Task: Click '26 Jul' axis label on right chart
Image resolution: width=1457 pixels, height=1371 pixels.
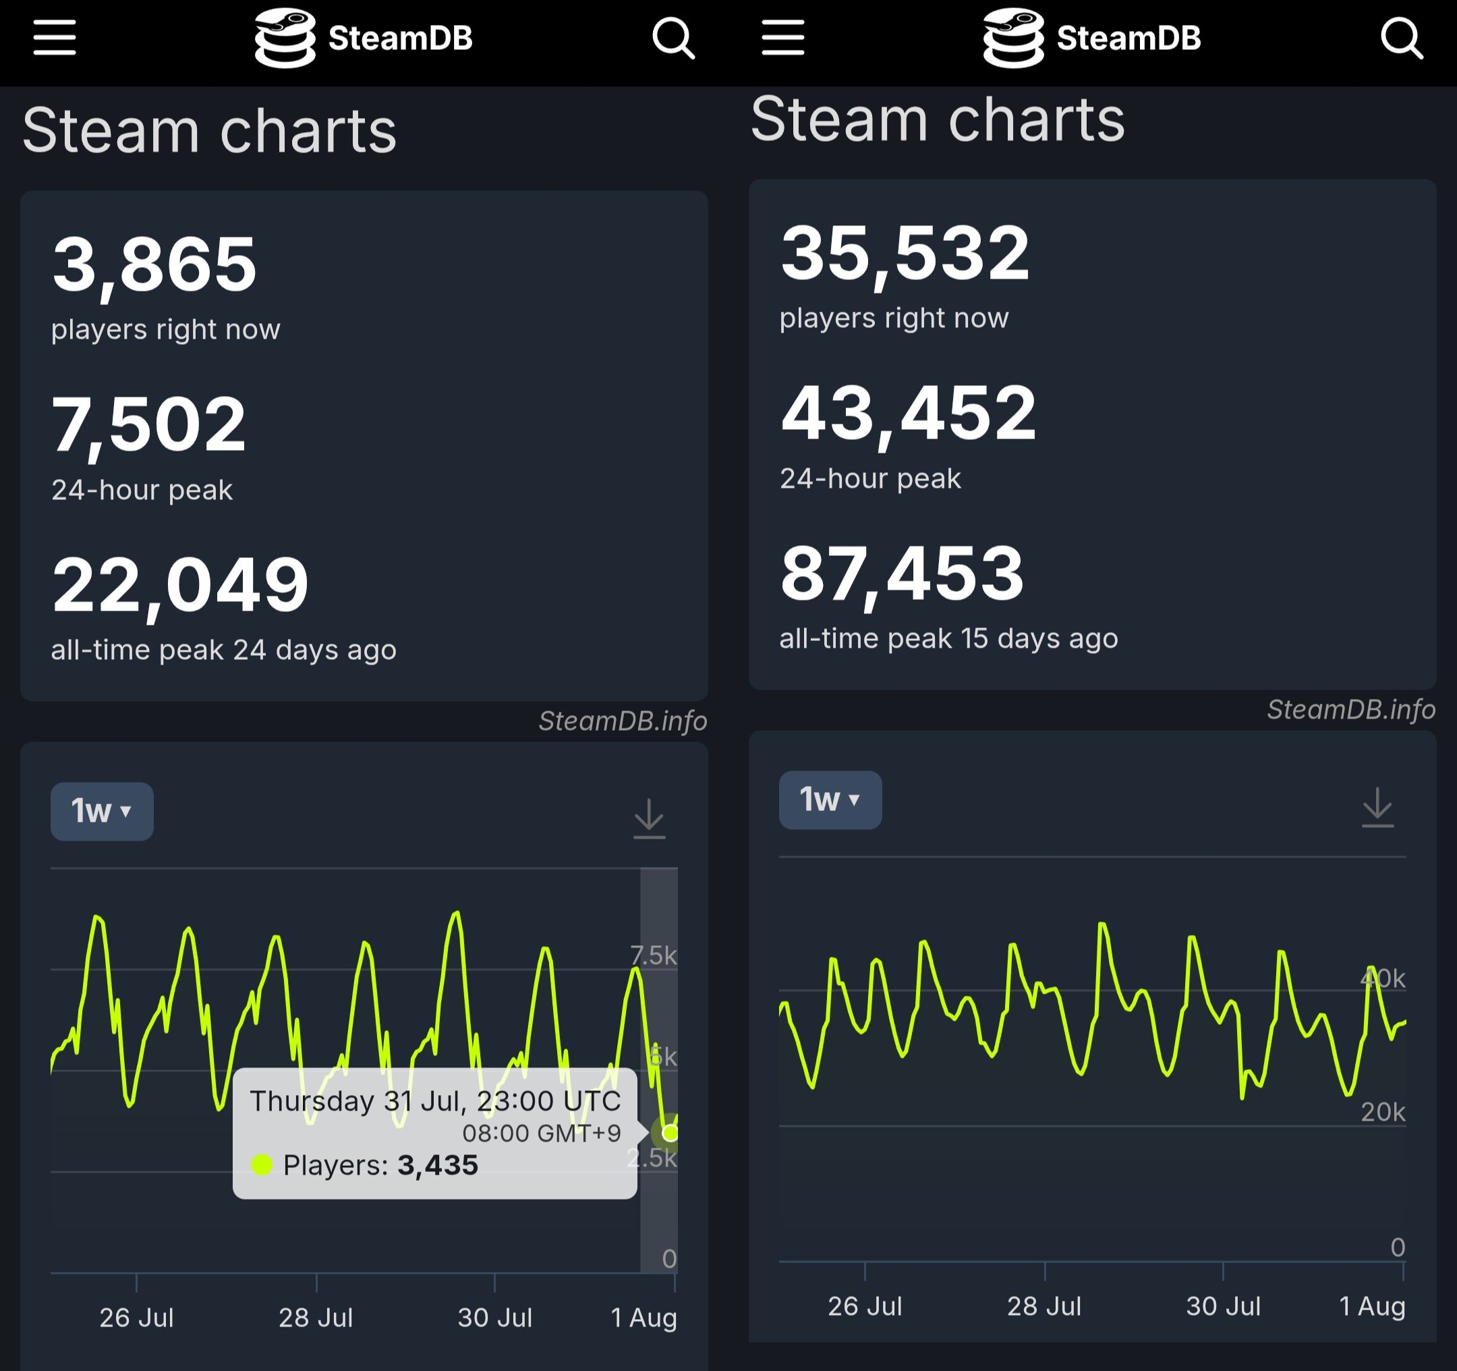Action: (865, 1306)
